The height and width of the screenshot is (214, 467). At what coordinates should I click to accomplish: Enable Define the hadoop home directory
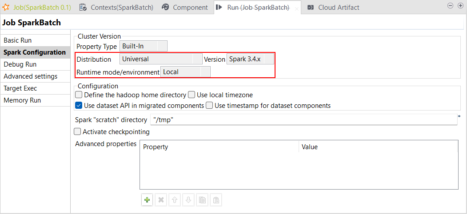coord(79,95)
